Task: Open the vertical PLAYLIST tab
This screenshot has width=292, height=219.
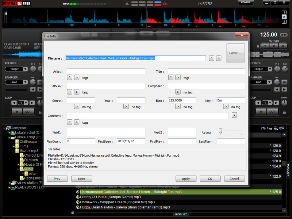Action: point(288,170)
